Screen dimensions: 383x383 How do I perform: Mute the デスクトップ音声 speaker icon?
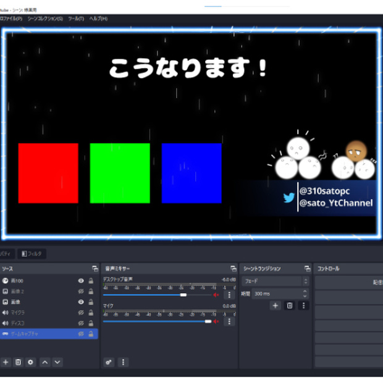pos(216,295)
